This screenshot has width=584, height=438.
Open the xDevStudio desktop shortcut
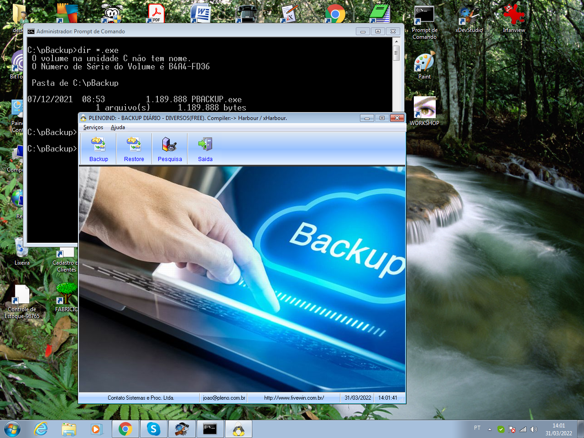pos(469,17)
